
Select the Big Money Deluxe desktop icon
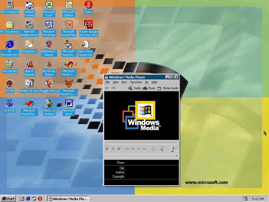coord(49,68)
